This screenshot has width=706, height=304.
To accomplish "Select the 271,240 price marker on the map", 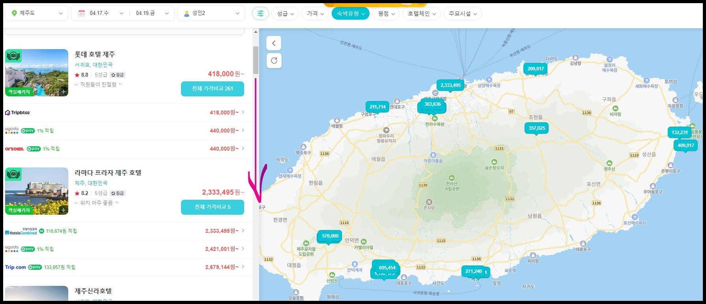I will [x=474, y=271].
